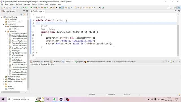The width and height of the screenshot is (181, 102).
Task: Click the Save All toolbar icon
Action: 10,8
